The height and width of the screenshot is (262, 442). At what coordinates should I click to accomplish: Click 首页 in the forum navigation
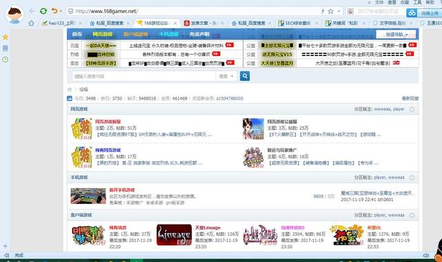point(77,34)
